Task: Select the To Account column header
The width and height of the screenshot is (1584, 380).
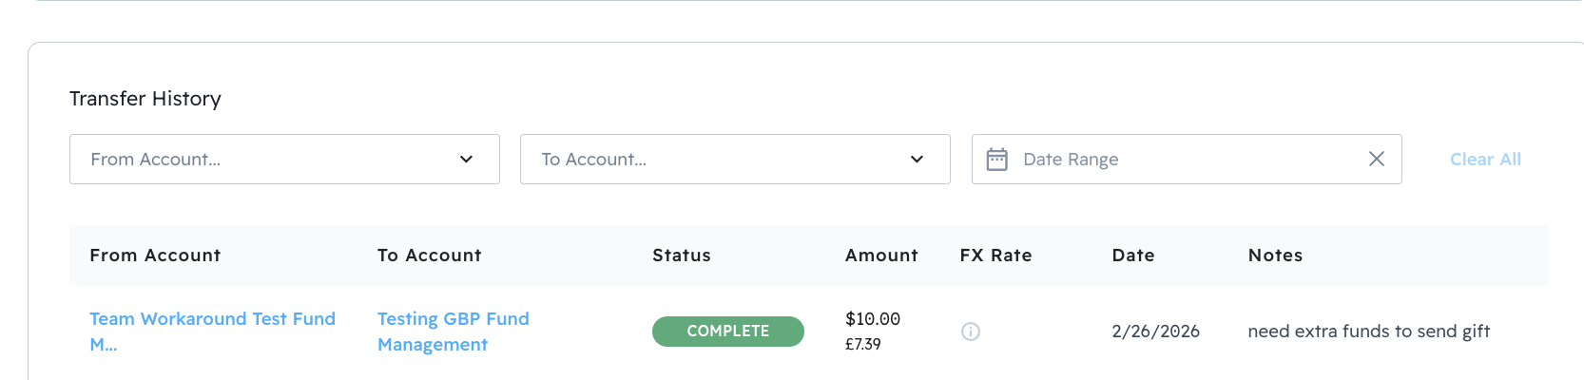Action: (429, 256)
